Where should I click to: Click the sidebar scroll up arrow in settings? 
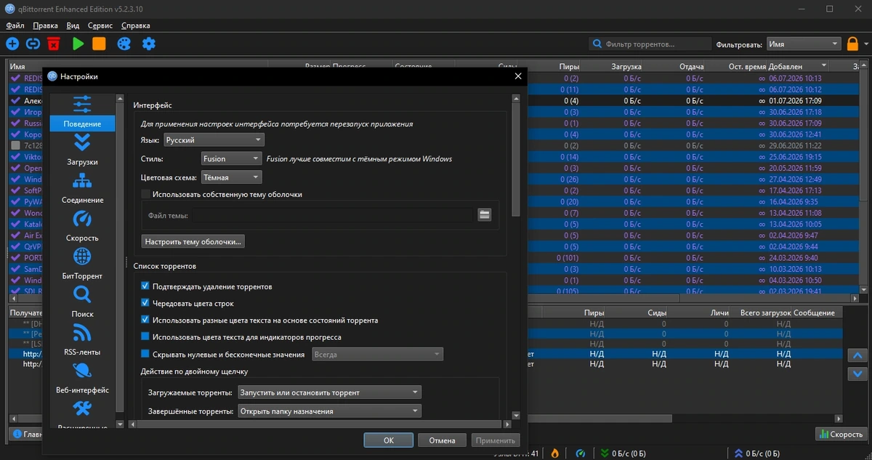point(119,98)
